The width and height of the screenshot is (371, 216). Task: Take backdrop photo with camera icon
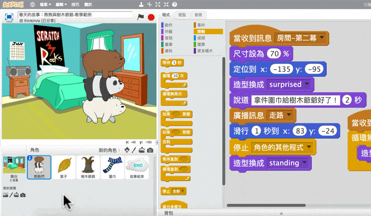[23, 195]
